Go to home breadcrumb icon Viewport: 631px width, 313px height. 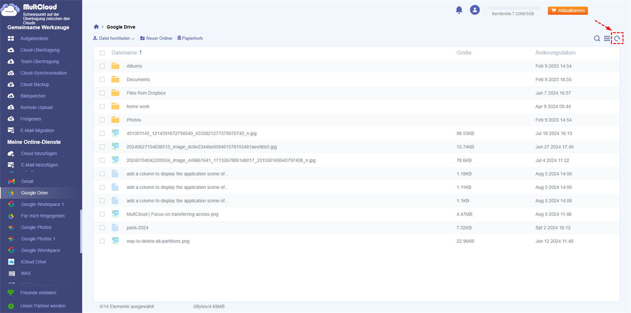pyautogui.click(x=96, y=27)
